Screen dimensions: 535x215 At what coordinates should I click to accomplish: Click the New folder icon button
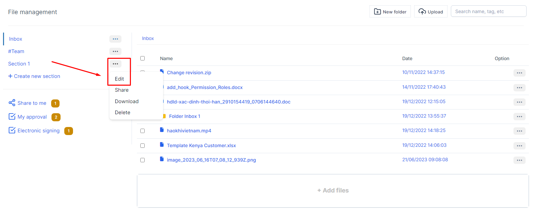(x=378, y=12)
